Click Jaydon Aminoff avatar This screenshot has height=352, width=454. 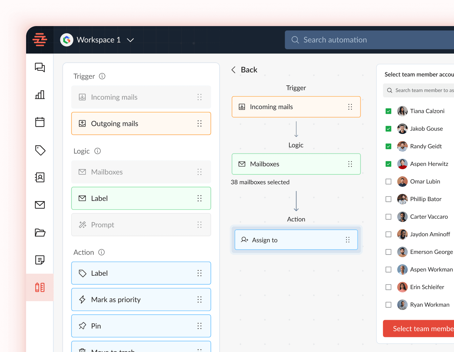pos(402,234)
